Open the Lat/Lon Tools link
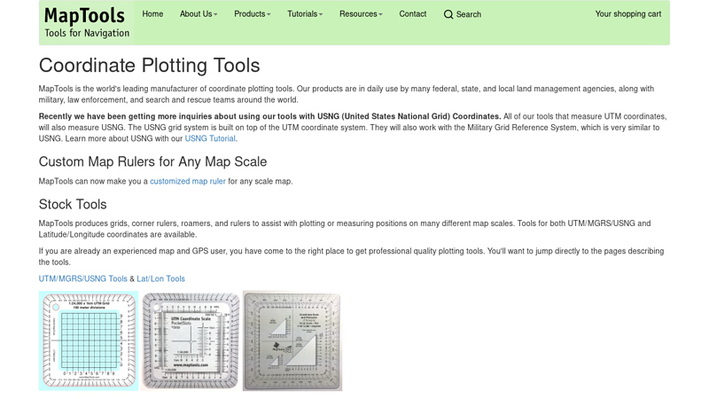709x399 pixels. 160,278
